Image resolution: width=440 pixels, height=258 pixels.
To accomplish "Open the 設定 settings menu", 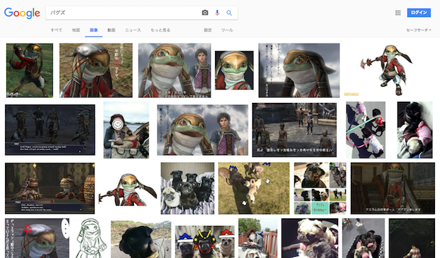I will coord(207,30).
